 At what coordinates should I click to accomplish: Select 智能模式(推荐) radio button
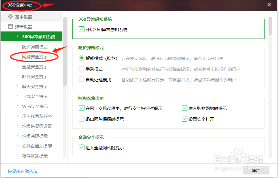pos(81,58)
